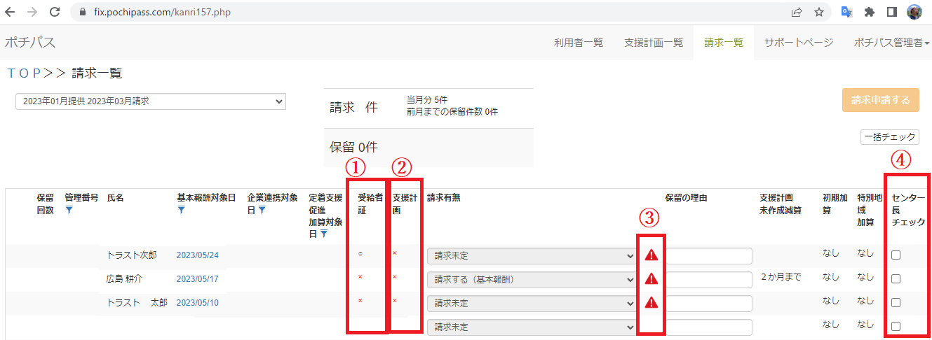Select the name トラスト 太郎
The height and width of the screenshot is (340, 932).
pyautogui.click(x=137, y=302)
